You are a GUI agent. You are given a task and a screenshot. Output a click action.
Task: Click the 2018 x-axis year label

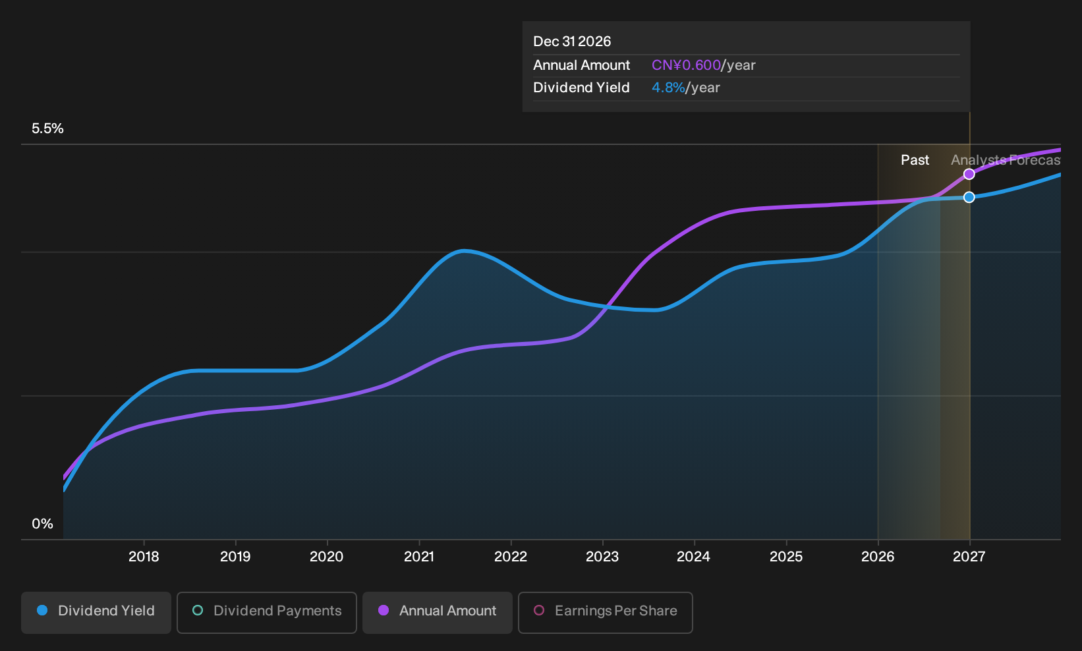(x=144, y=557)
